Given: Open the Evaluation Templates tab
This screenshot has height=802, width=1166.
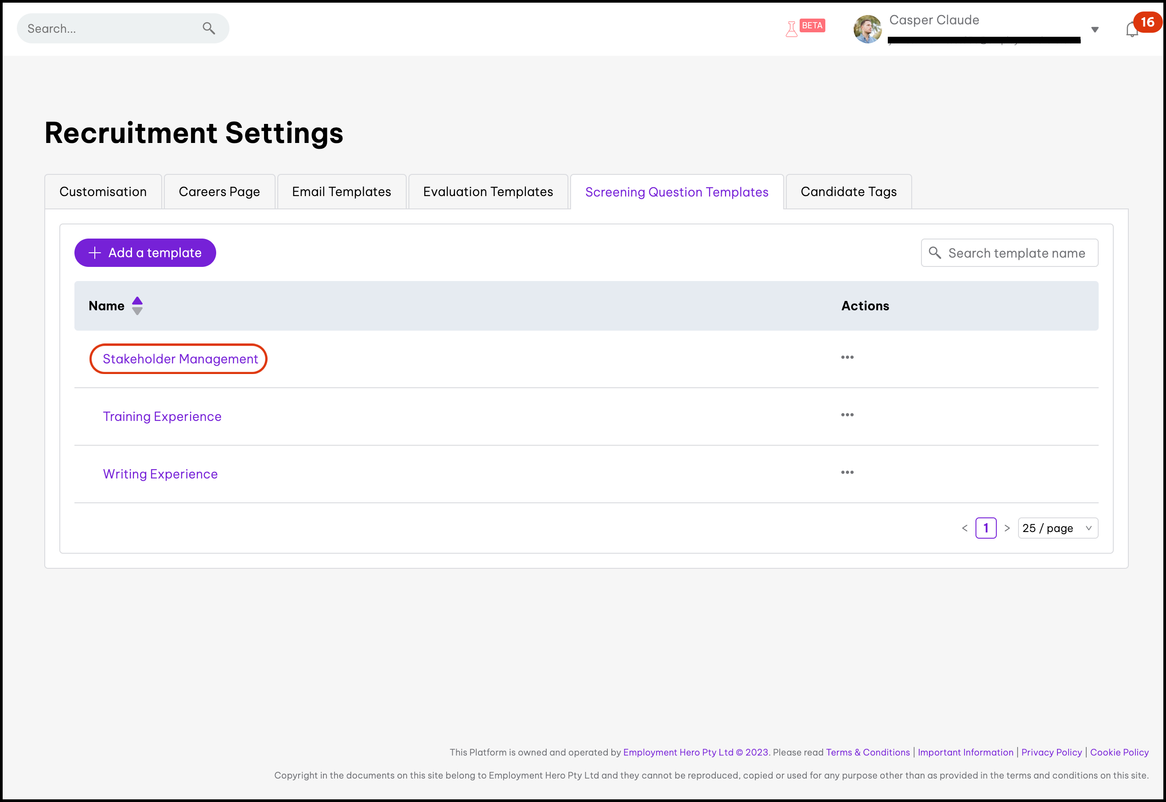Looking at the screenshot, I should pyautogui.click(x=487, y=192).
